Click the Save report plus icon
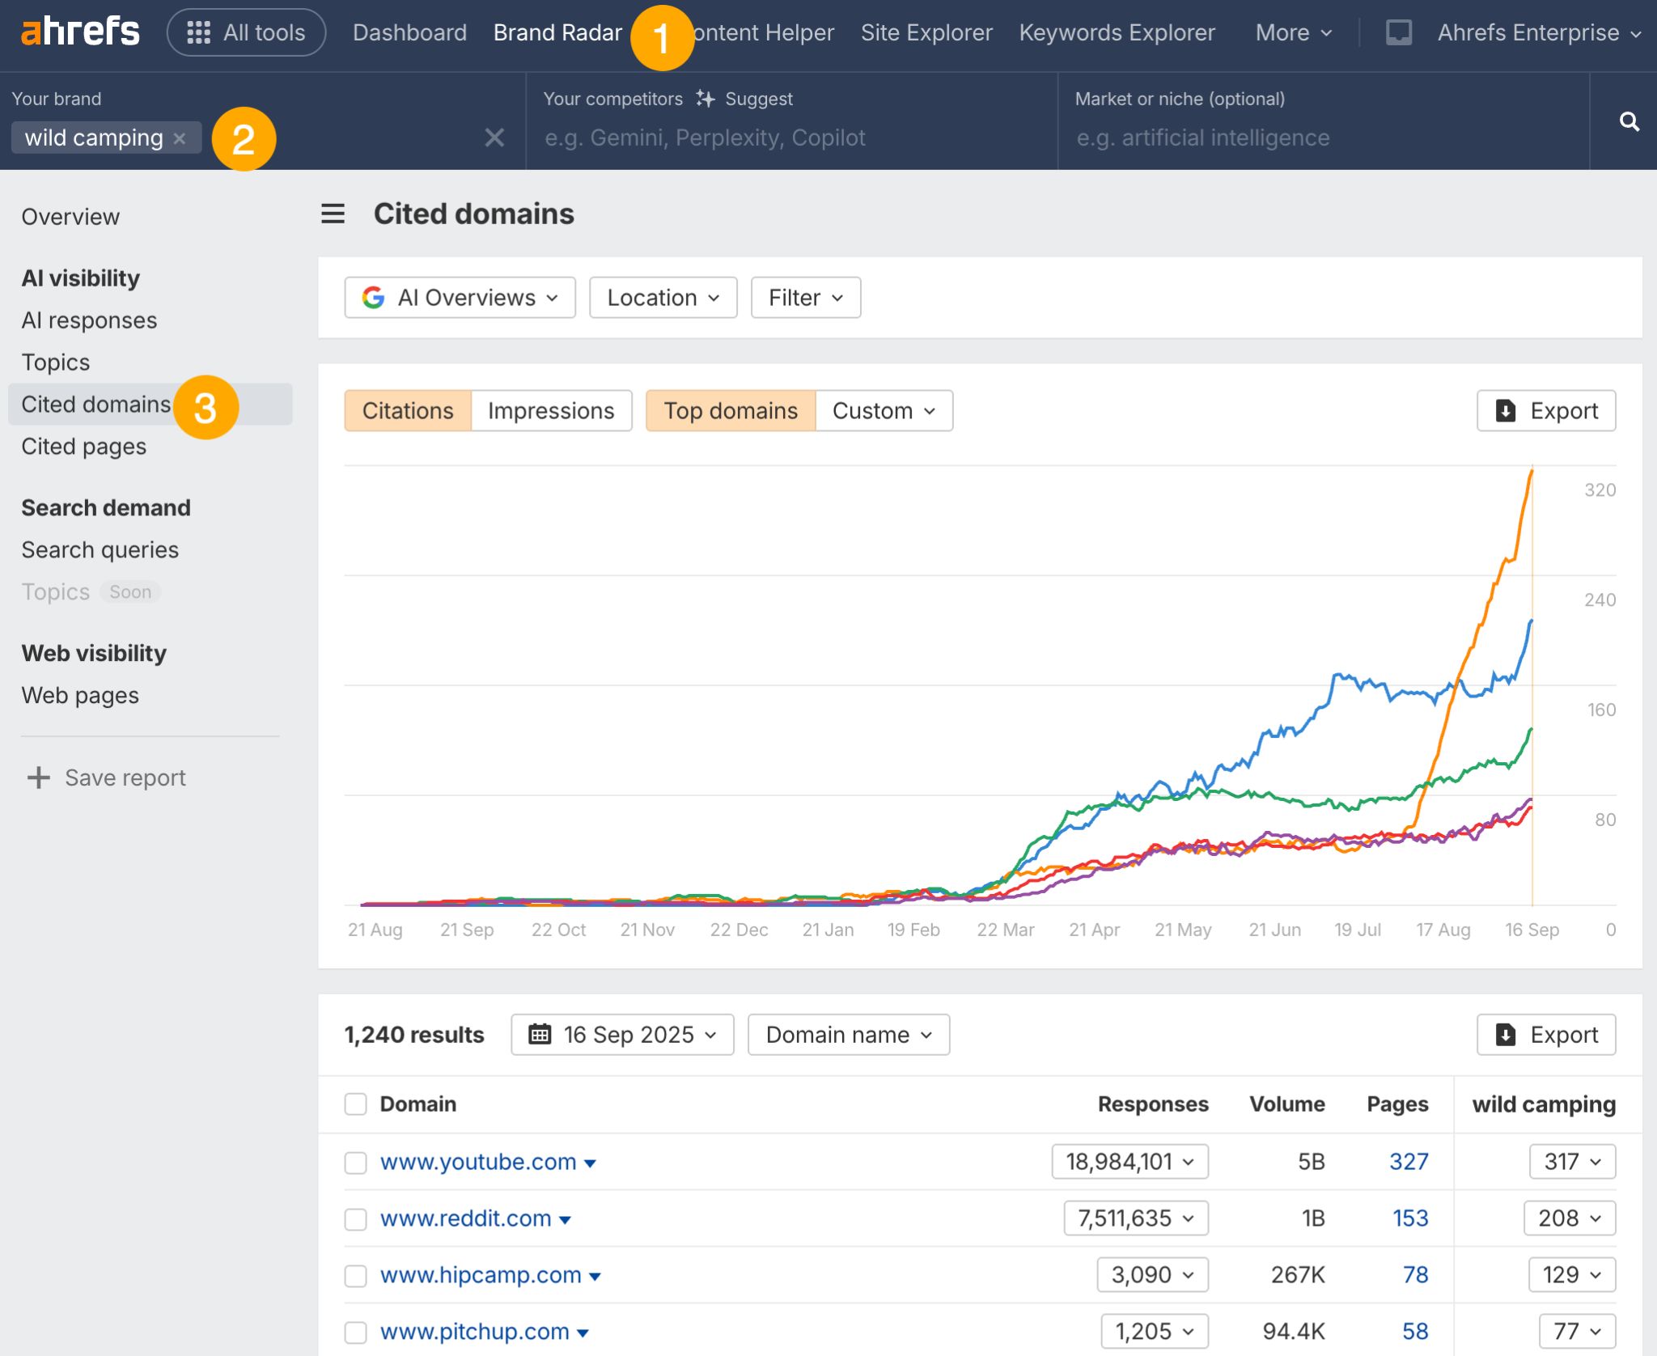Image resolution: width=1657 pixels, height=1356 pixels. tap(38, 778)
